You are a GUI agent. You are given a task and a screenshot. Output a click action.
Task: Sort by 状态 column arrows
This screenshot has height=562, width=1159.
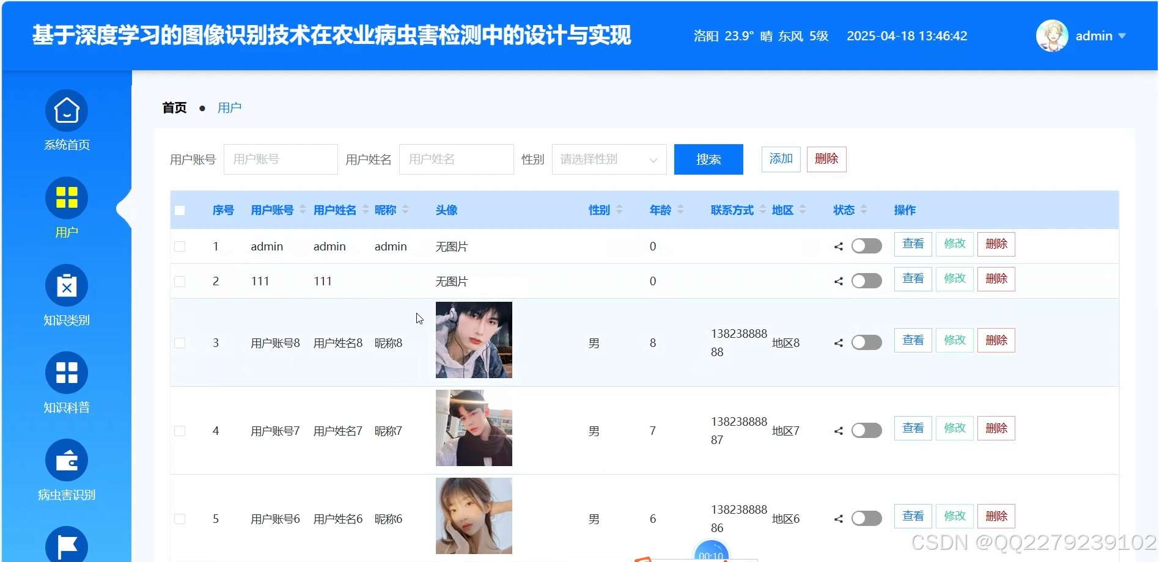[x=864, y=210]
